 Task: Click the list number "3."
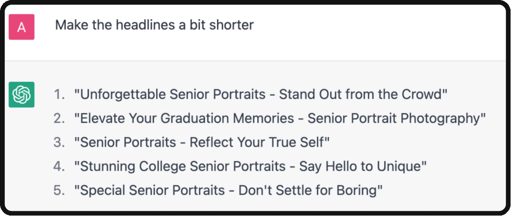[x=59, y=143]
